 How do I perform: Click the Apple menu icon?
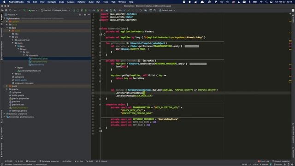(x=4, y=2)
